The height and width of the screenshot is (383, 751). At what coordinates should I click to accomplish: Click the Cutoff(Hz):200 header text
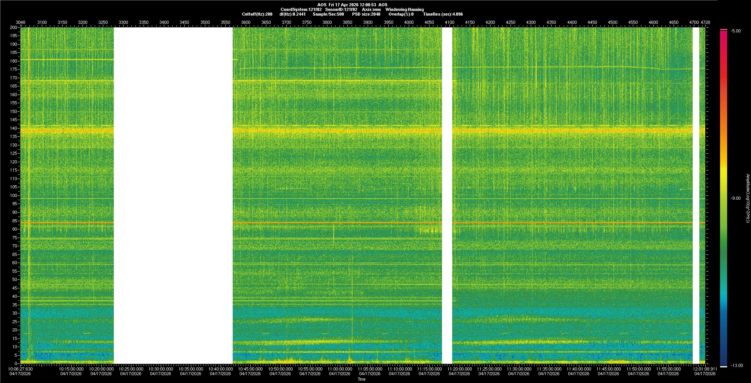257,14
